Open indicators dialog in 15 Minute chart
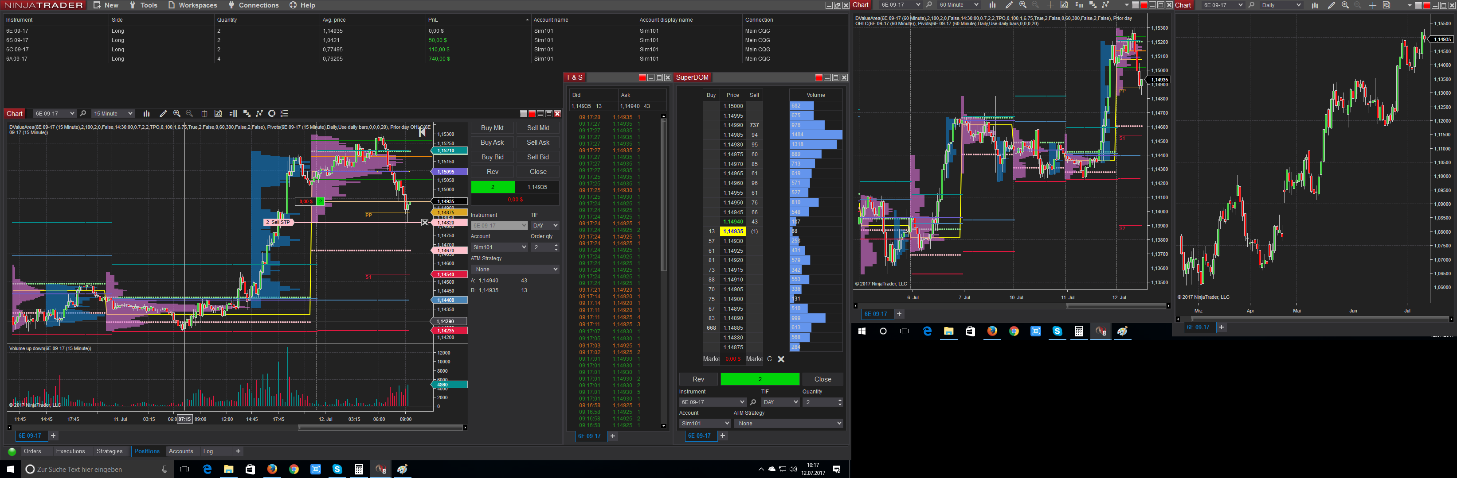 [x=247, y=113]
